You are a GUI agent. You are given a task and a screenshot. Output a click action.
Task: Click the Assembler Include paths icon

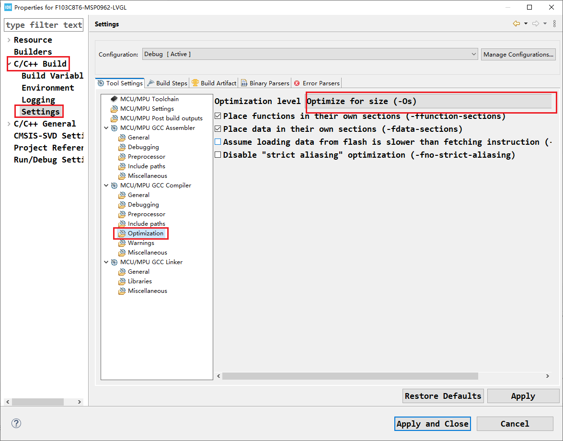pos(122,166)
